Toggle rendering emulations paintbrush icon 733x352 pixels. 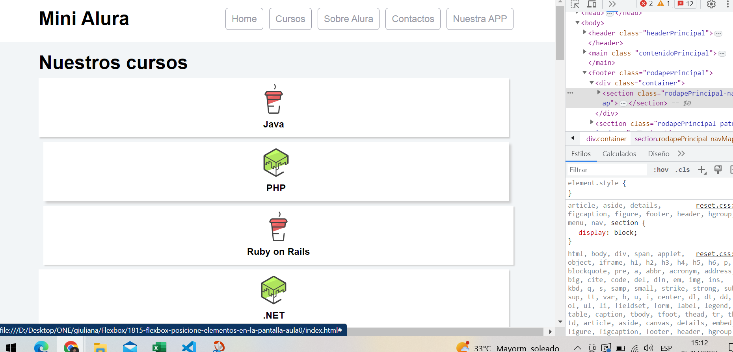(718, 170)
